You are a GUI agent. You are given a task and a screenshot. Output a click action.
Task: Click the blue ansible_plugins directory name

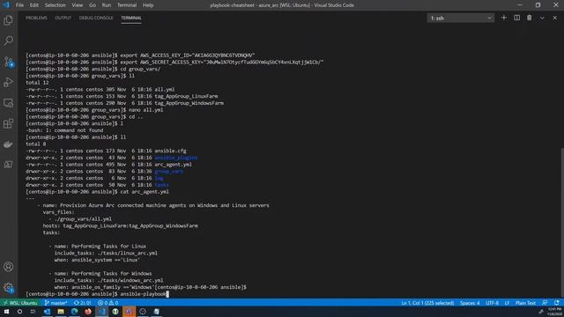click(x=176, y=158)
